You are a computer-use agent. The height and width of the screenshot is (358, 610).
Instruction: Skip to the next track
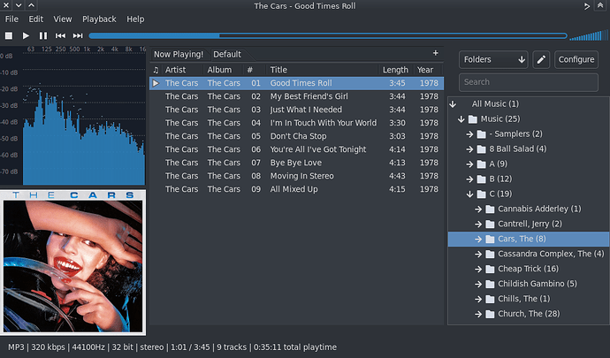(x=78, y=35)
